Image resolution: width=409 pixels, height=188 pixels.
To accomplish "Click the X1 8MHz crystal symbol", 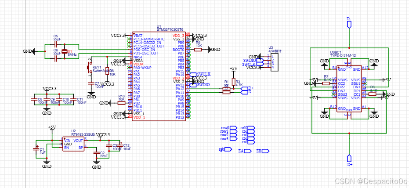I will tap(64, 52).
